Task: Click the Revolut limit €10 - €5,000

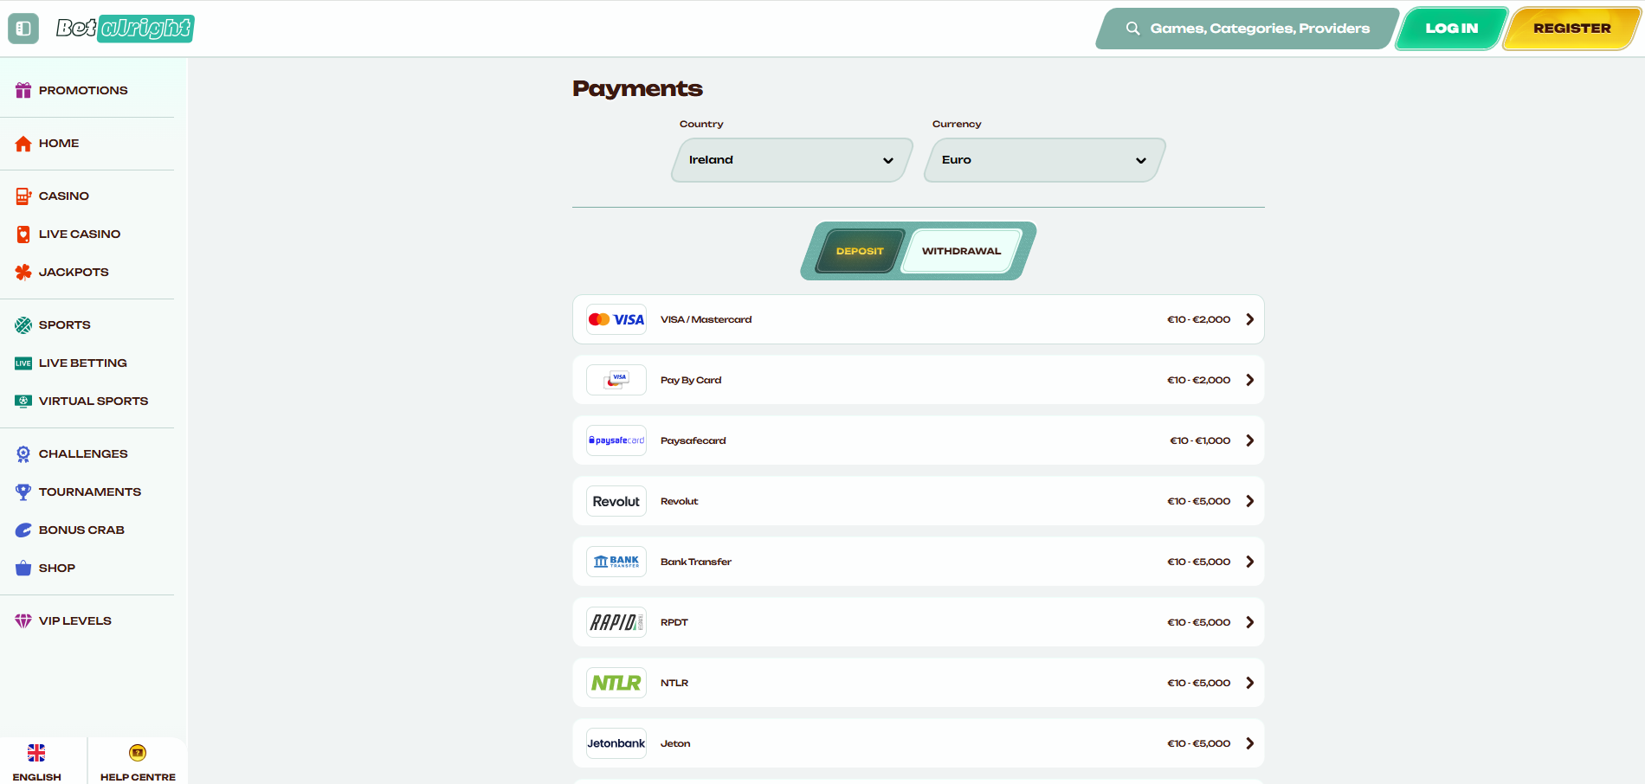Action: (1198, 501)
